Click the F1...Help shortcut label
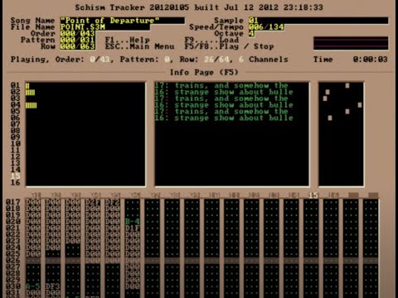 pyautogui.click(x=128, y=40)
